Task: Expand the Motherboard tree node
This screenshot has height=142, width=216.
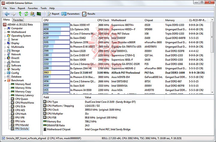Action: pos(5,32)
